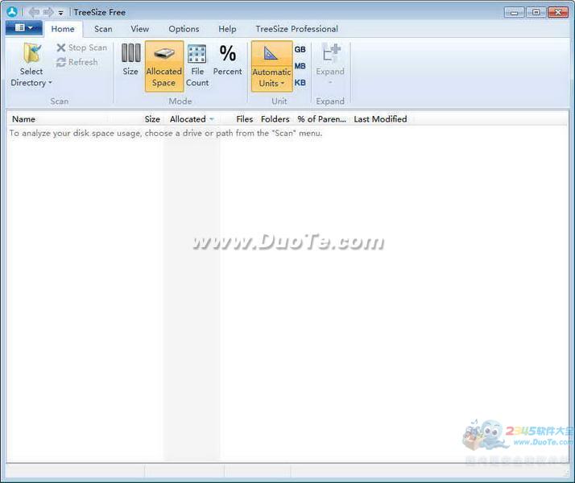The height and width of the screenshot is (483, 575).
Task: Expand the Automatic Units dropdown arrow
Action: coord(283,84)
